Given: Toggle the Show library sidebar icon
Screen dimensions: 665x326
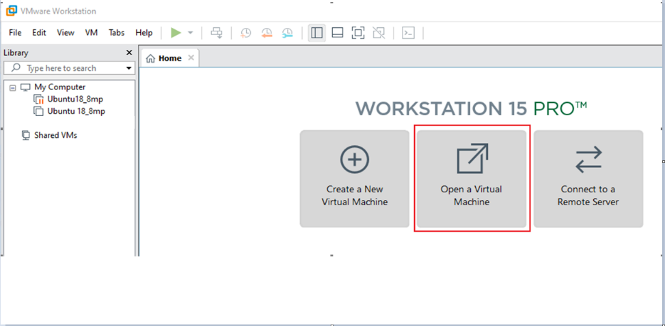Looking at the screenshot, I should tap(317, 33).
